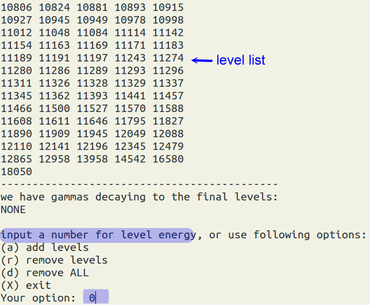Screen dimensions: 370x305
Task: Click the "we have gammas decaying" text line
Action: pos(140,197)
